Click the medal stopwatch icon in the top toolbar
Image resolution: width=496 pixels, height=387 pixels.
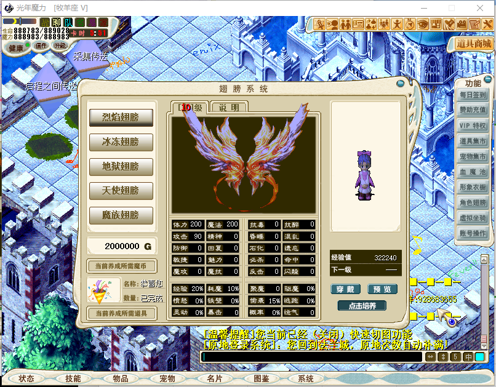tap(410, 24)
